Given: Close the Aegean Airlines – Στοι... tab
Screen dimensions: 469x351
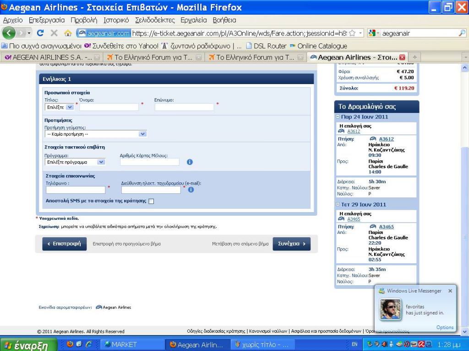Looking at the screenshot, I should (402, 57).
